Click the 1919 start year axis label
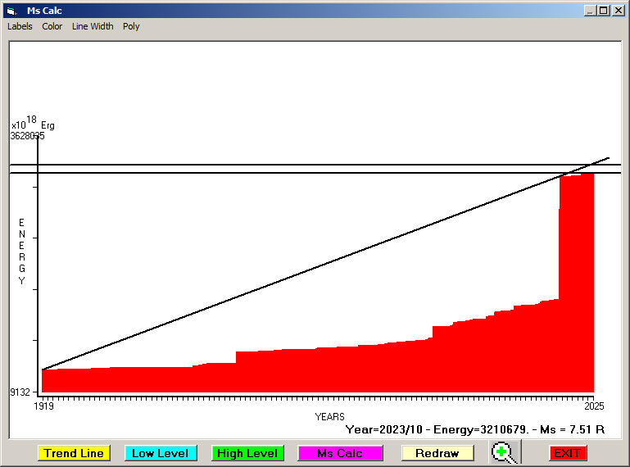The width and height of the screenshot is (630, 467). (x=43, y=406)
